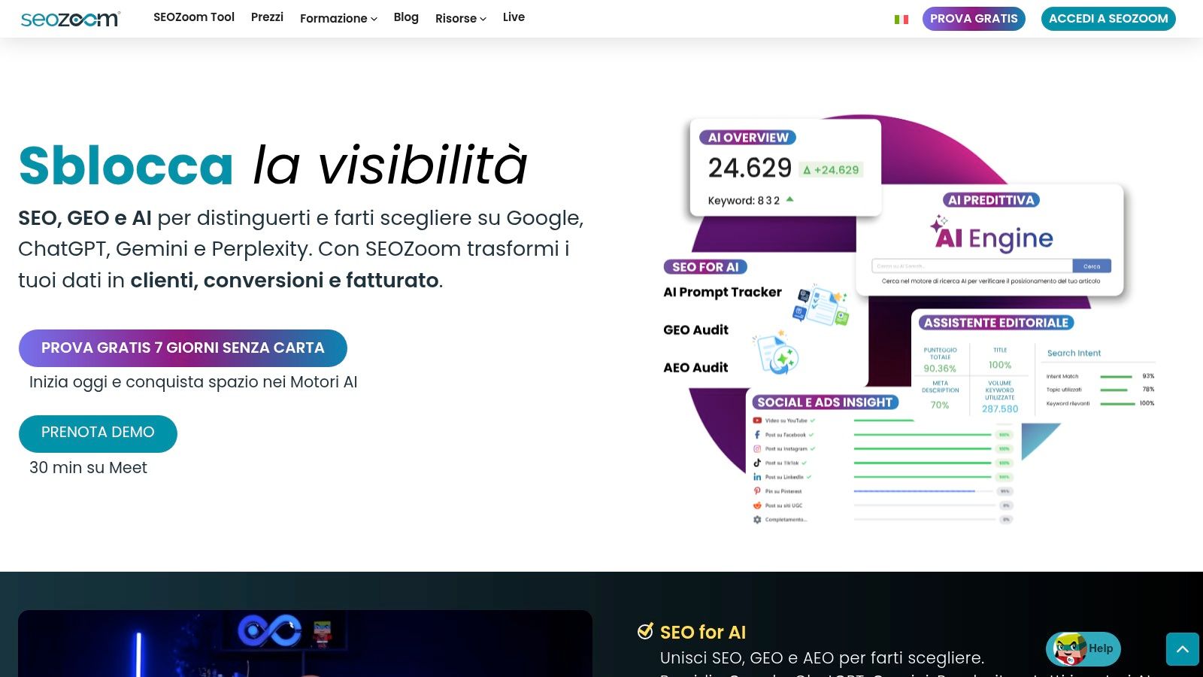Click ACCEDI A SEOZOOM button

[x=1108, y=19]
